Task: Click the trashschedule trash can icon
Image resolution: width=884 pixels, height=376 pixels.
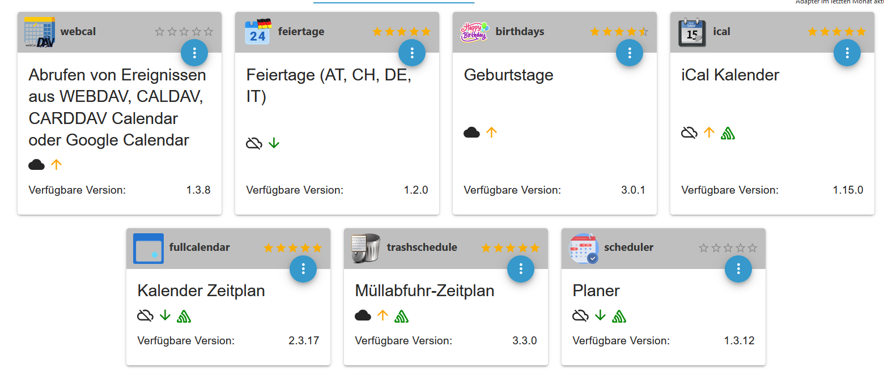Action: point(365,248)
